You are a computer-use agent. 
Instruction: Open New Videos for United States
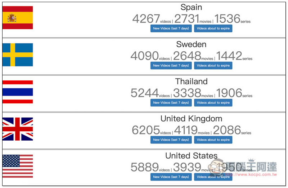tap(171, 177)
